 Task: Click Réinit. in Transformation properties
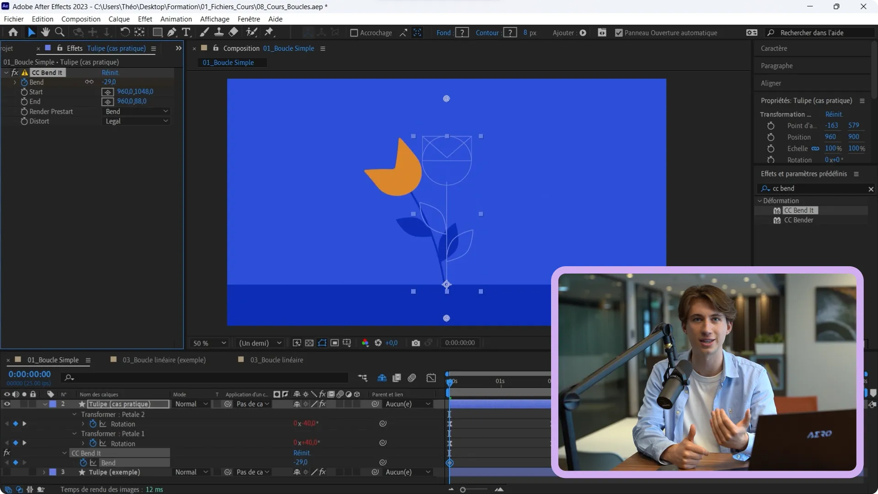click(834, 114)
